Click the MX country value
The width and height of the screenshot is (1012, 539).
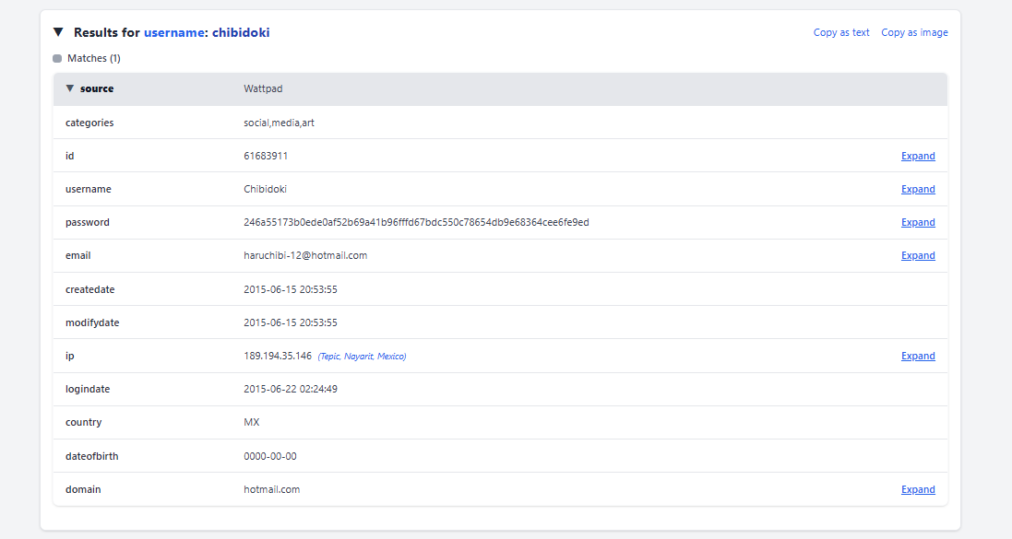click(252, 422)
